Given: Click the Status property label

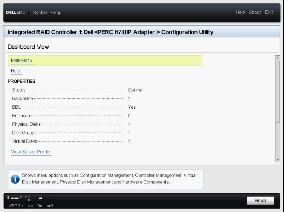Looking at the screenshot, I should point(19,90).
